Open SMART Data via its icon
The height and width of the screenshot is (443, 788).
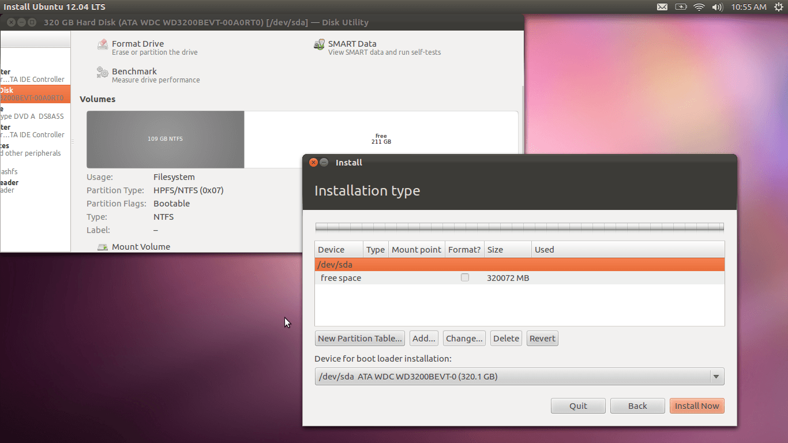(319, 44)
